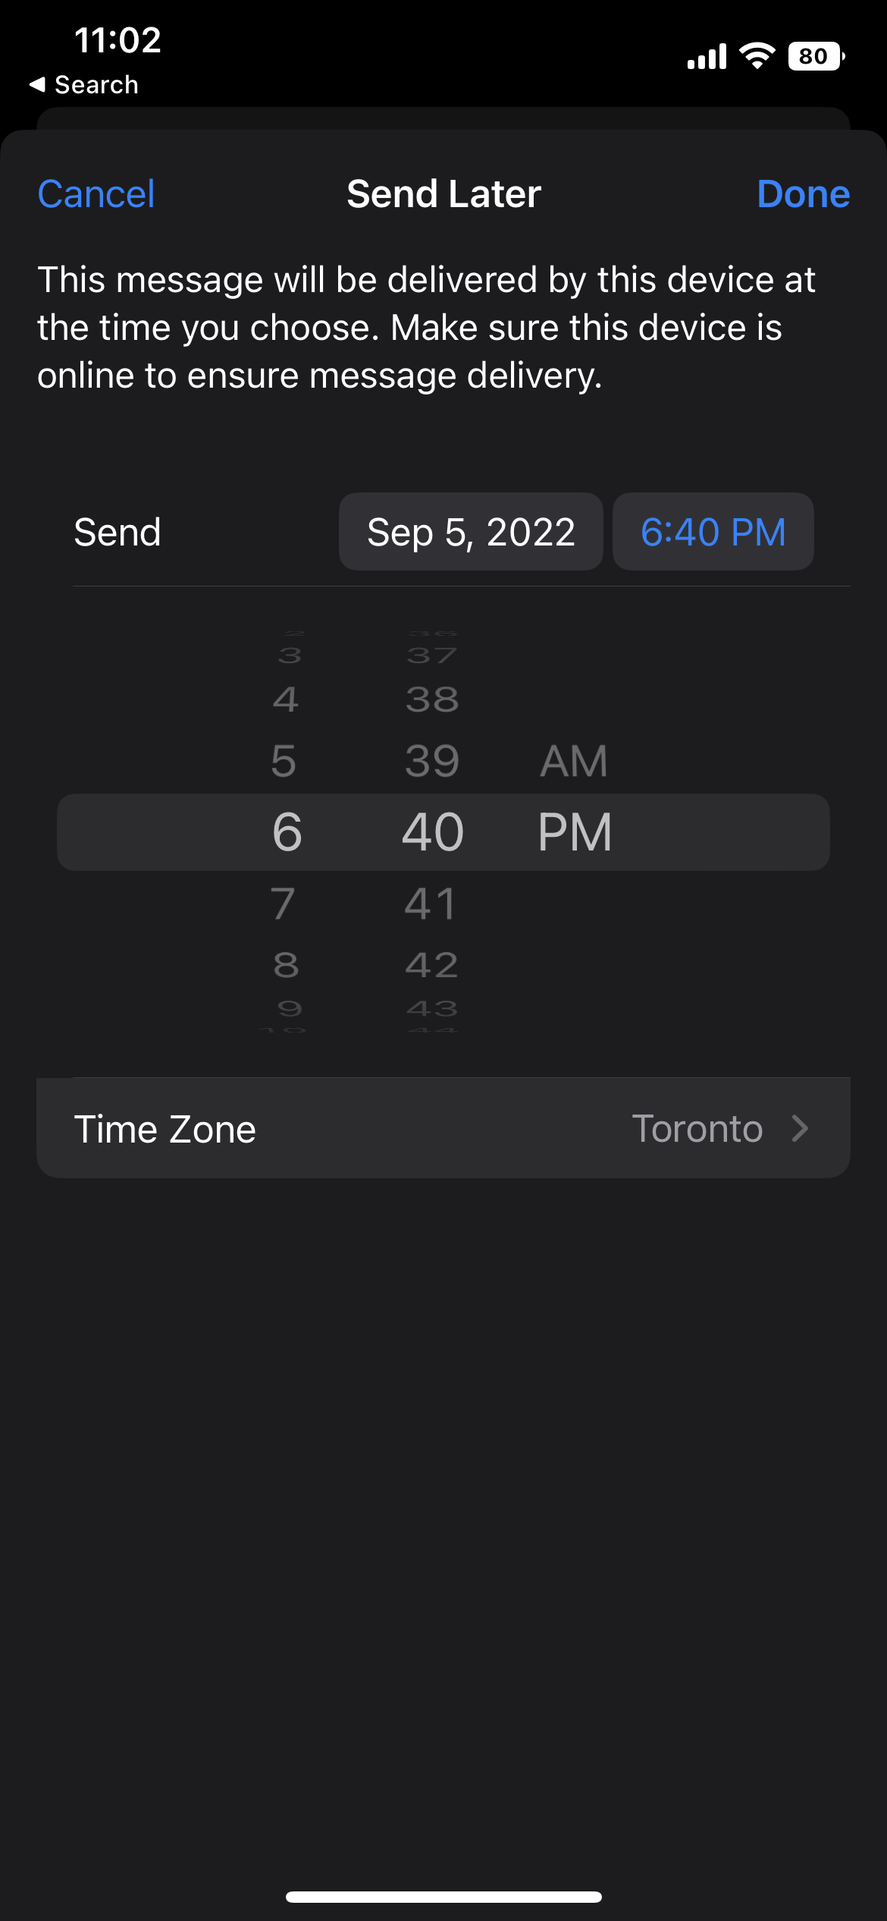Select PM in the time picker

point(575,832)
